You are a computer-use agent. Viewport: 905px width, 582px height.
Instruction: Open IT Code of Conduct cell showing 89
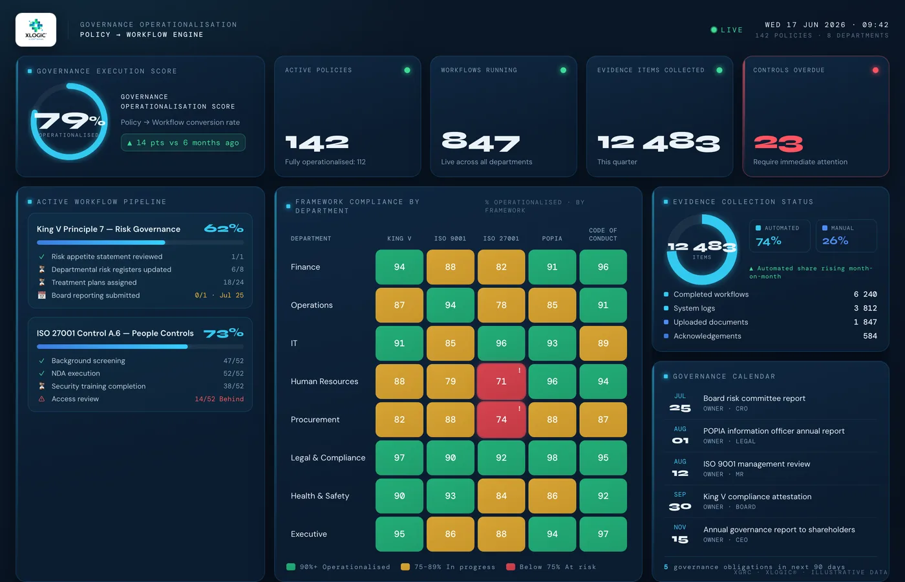click(603, 343)
